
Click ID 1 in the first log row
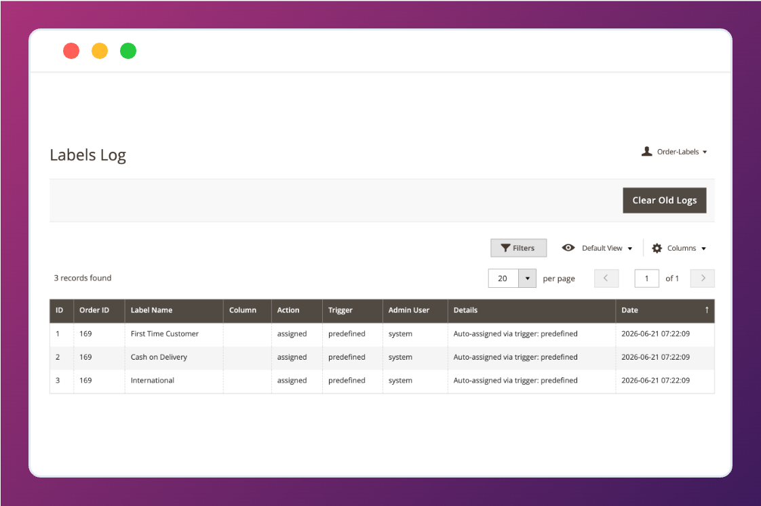pyautogui.click(x=57, y=333)
